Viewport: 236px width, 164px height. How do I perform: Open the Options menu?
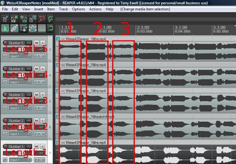pyautogui.click(x=78, y=9)
